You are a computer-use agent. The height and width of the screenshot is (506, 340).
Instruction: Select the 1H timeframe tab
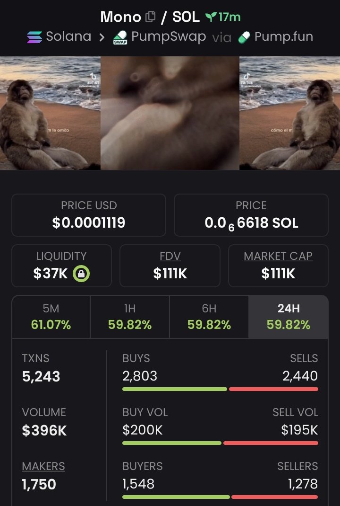pyautogui.click(x=130, y=317)
